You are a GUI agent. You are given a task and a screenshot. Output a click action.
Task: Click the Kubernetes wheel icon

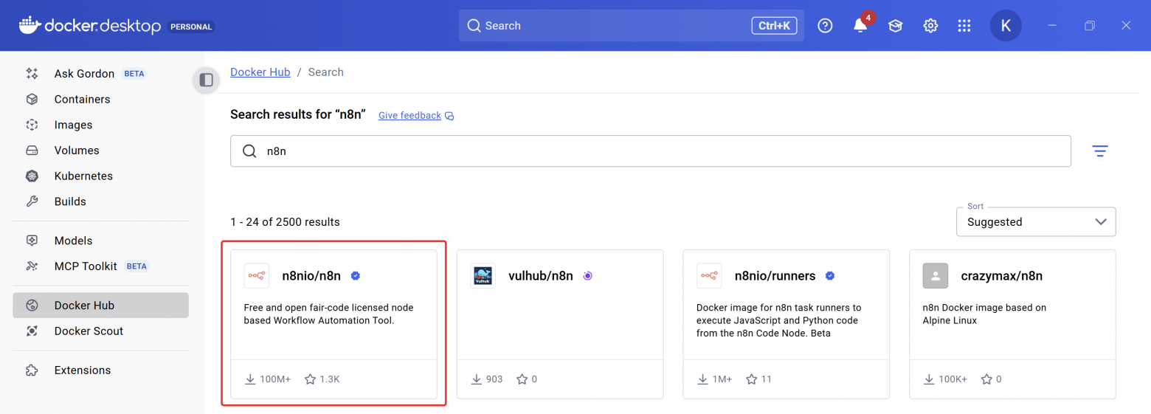(32, 176)
